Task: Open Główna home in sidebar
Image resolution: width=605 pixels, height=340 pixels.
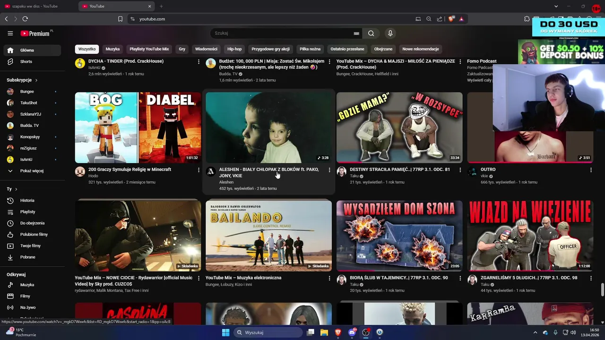Action: pos(32,50)
